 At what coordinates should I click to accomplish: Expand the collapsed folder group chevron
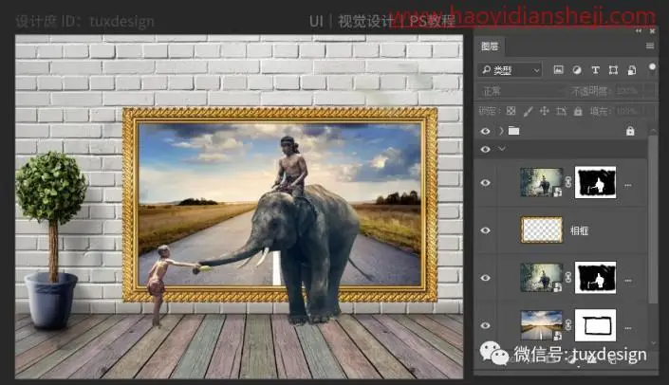pos(501,131)
